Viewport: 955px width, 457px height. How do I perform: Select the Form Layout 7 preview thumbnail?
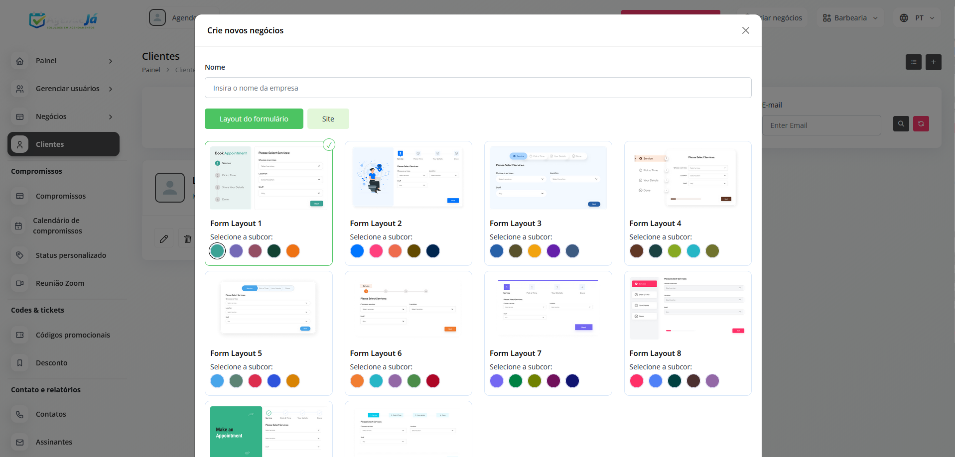[x=548, y=308]
